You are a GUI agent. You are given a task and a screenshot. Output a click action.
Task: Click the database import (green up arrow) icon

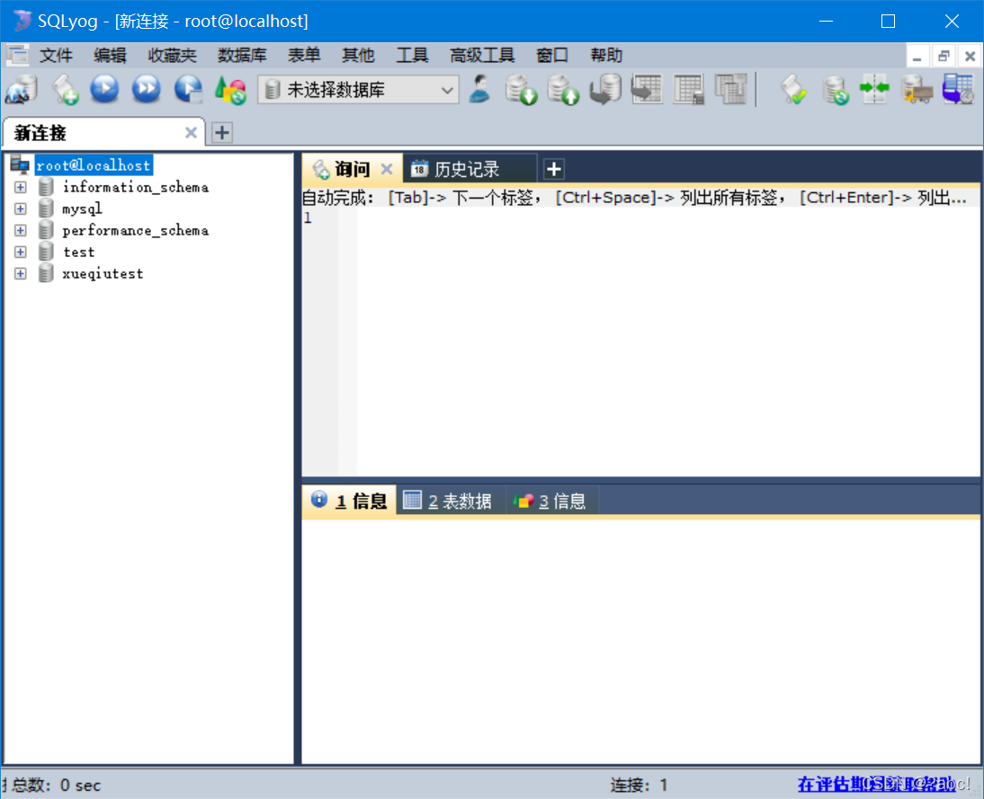[563, 90]
